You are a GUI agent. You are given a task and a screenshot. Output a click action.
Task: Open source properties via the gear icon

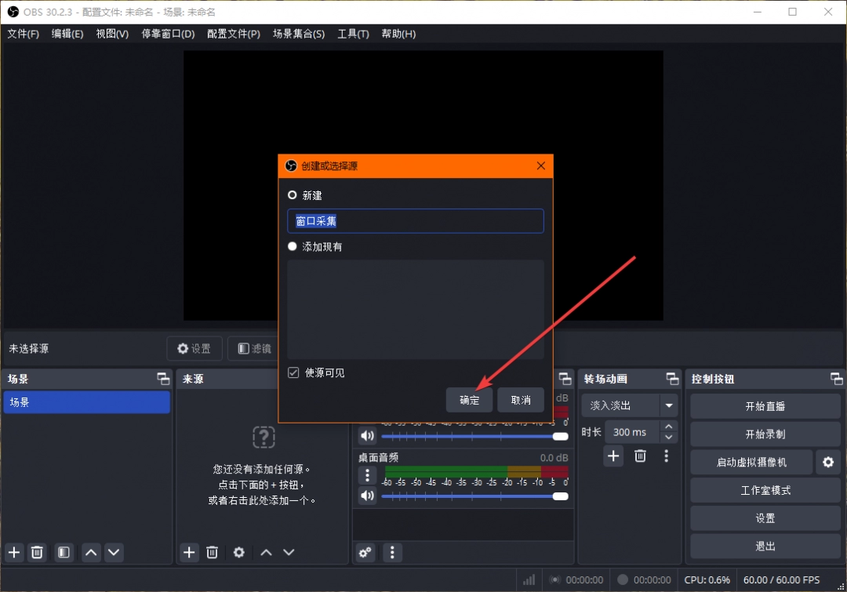[238, 552]
